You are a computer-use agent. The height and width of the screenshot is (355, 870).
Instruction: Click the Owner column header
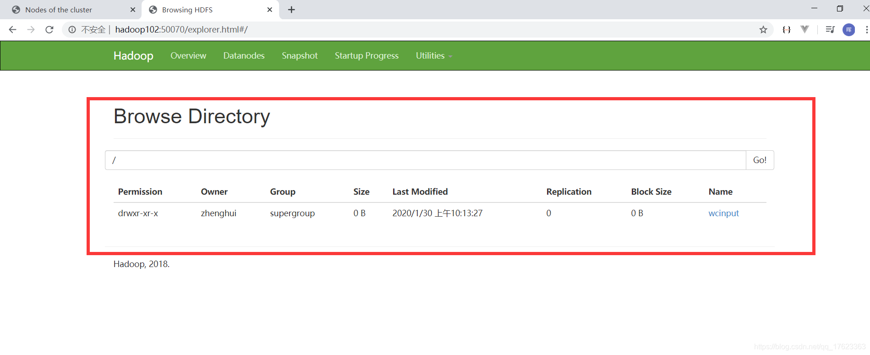coord(214,192)
